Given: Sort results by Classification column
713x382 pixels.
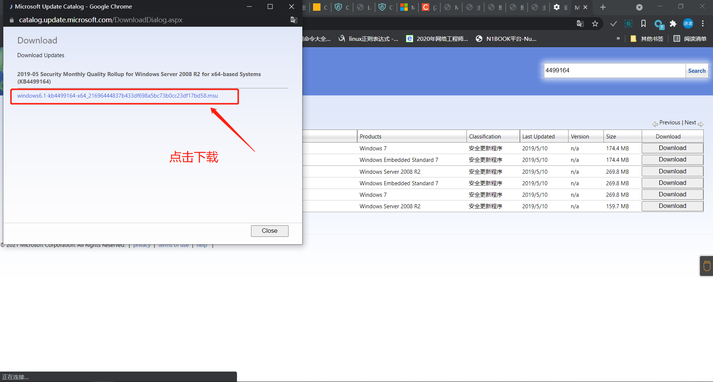Looking at the screenshot, I should [485, 137].
